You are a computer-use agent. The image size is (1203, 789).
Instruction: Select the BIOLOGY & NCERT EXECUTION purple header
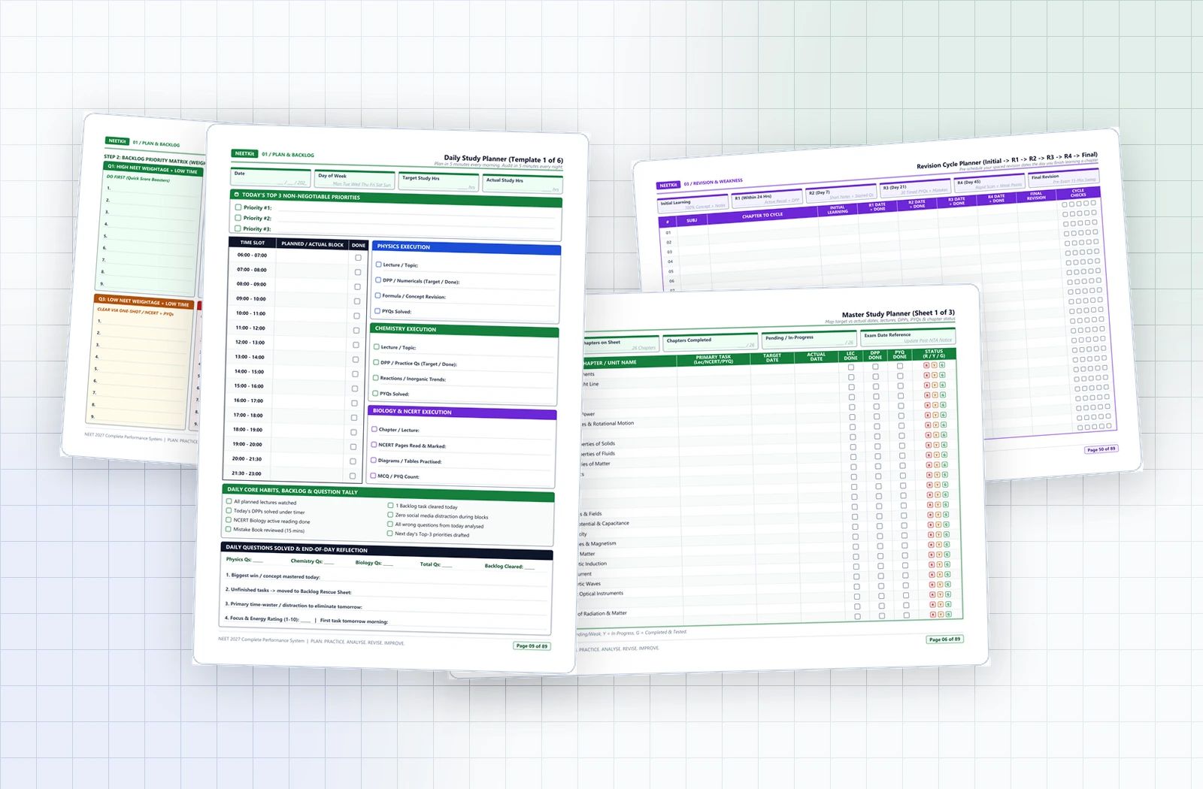(462, 413)
